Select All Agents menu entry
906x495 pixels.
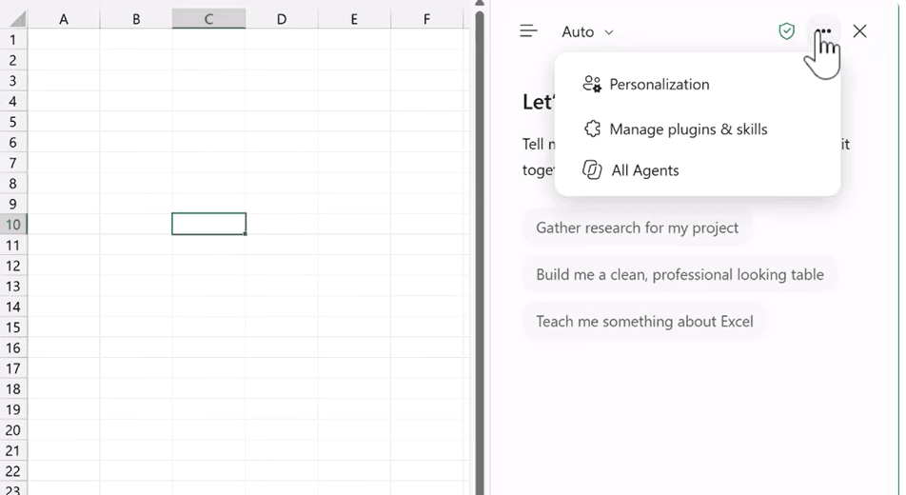coord(698,170)
